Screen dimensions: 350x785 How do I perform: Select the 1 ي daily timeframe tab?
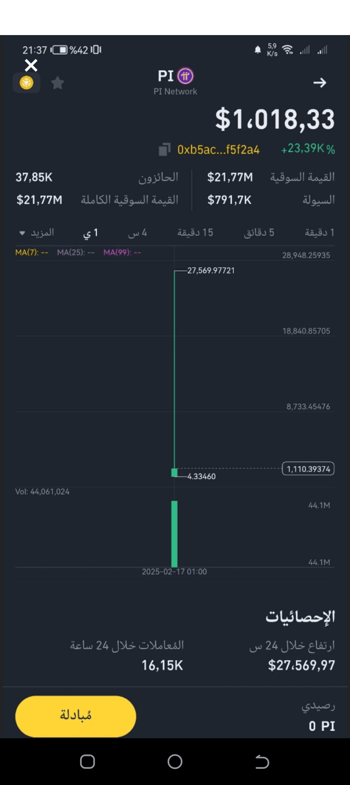pos(90,233)
